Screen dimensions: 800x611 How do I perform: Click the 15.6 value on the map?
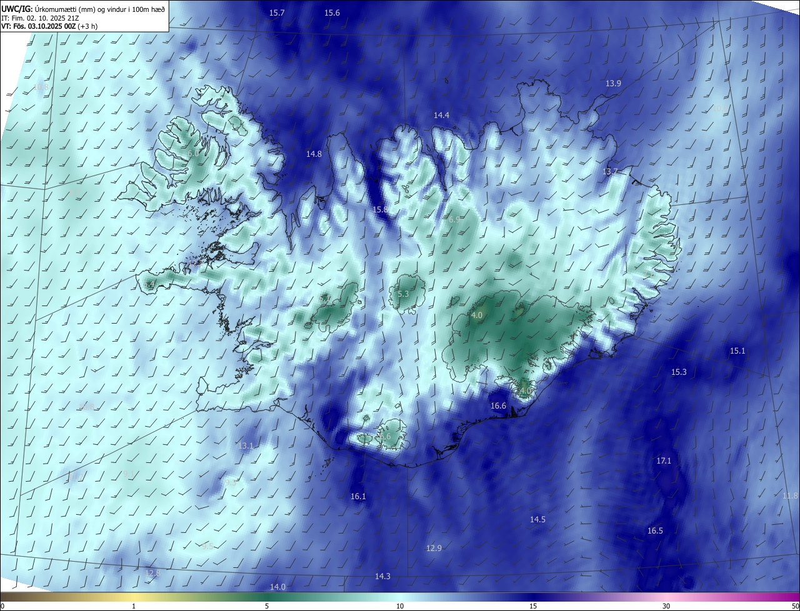pyautogui.click(x=332, y=13)
